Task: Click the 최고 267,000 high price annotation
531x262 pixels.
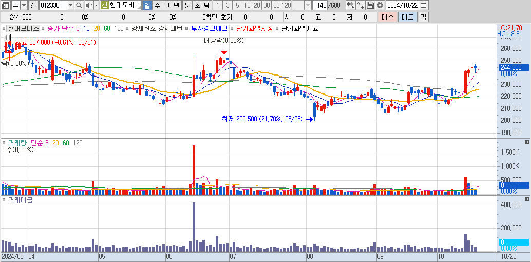Action: click(x=55, y=42)
